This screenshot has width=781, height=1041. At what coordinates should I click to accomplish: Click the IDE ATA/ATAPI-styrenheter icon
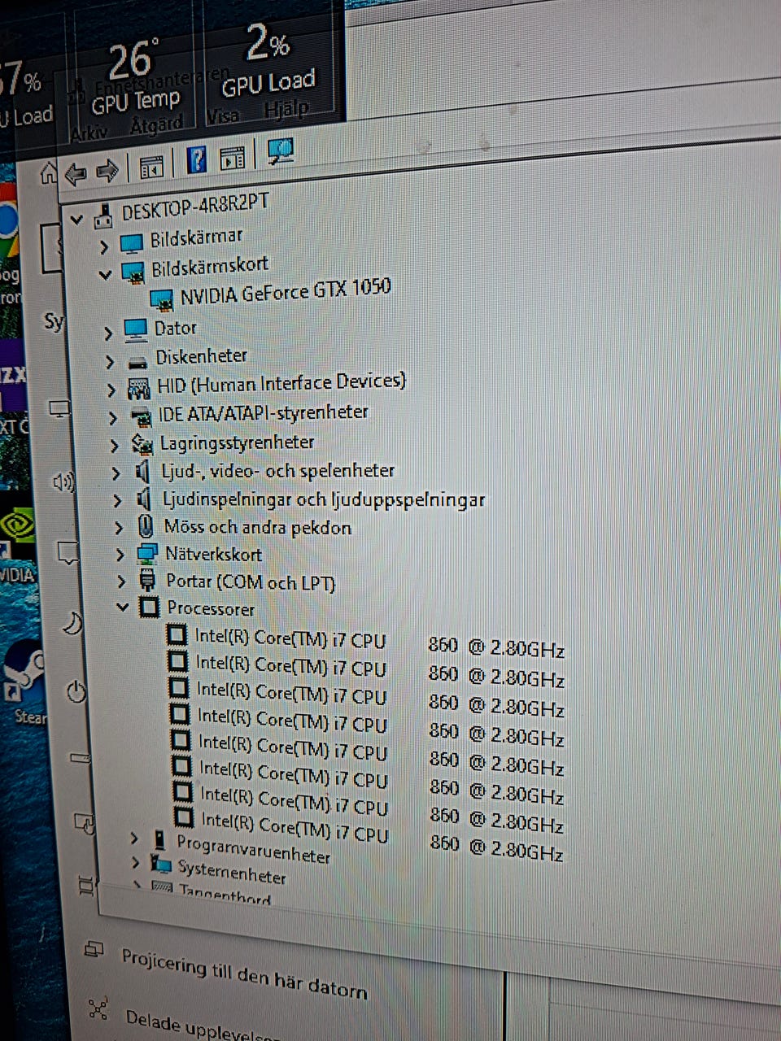click(142, 417)
